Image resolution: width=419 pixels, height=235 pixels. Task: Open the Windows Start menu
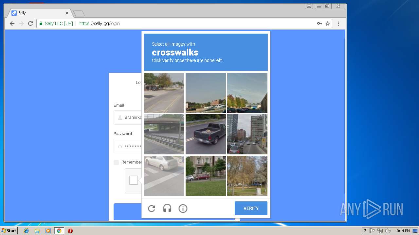[9, 231]
